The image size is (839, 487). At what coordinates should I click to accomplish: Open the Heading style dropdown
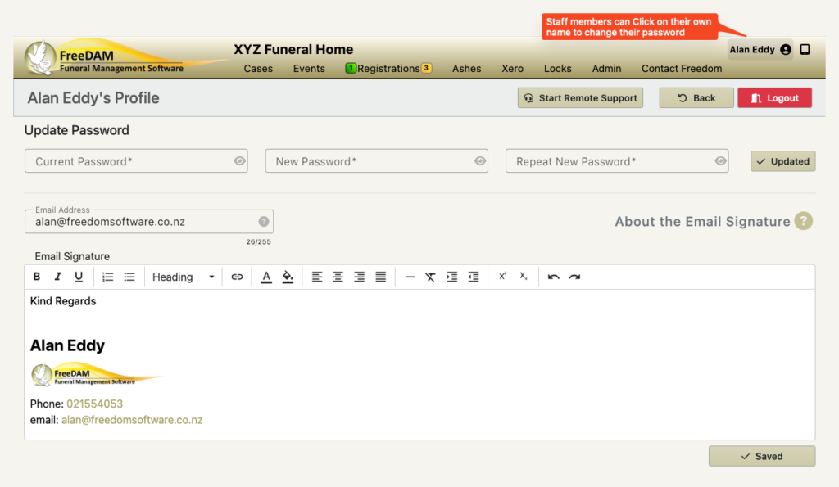point(183,277)
